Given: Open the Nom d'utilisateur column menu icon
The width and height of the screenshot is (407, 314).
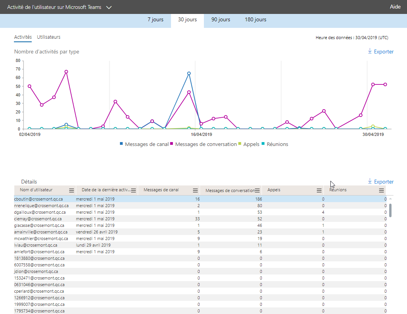Looking at the screenshot, I should (x=71, y=190).
